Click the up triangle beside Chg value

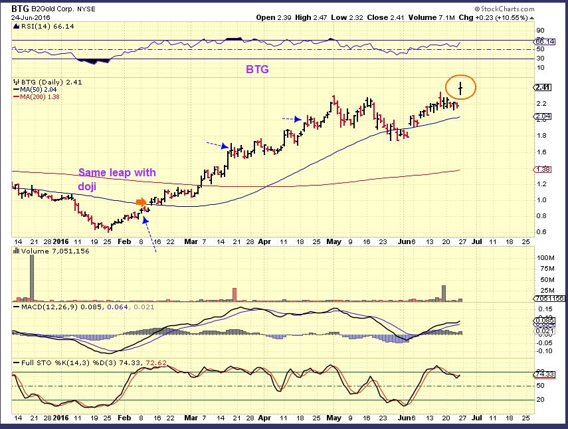(531, 18)
